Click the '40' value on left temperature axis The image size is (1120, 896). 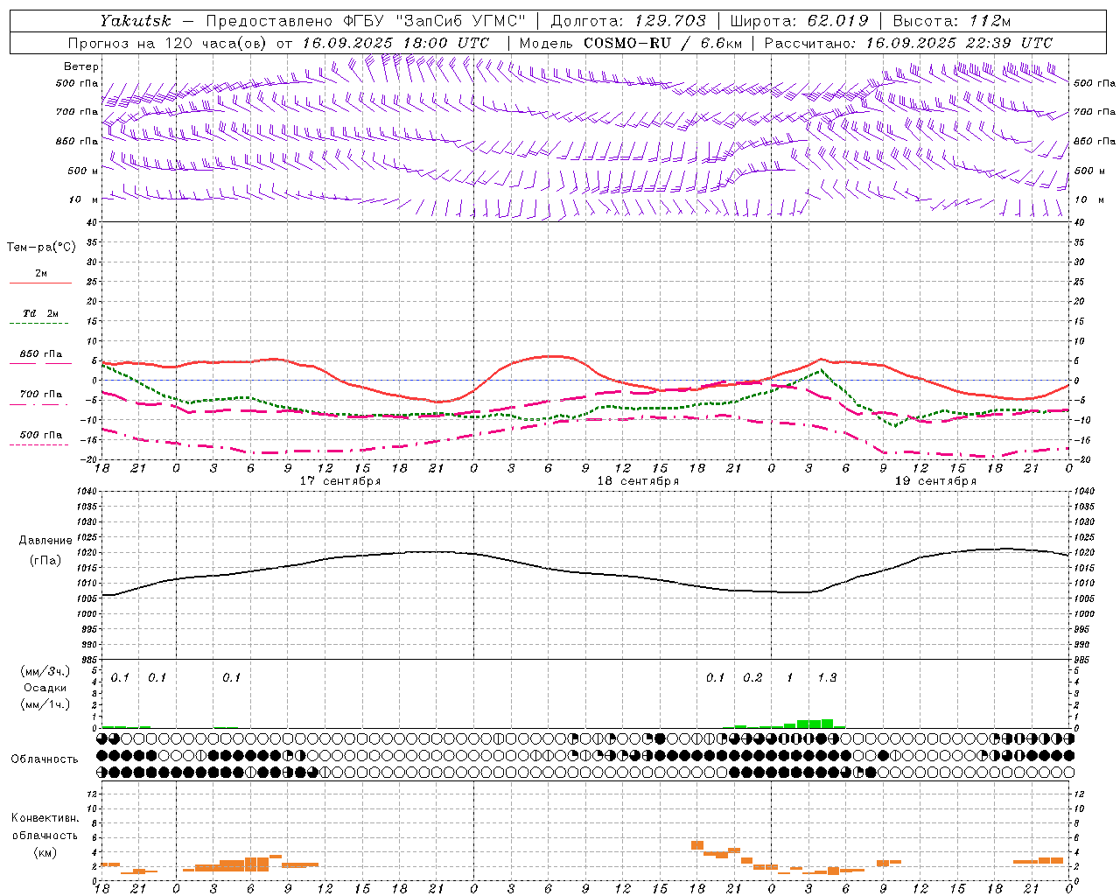tap(93, 222)
